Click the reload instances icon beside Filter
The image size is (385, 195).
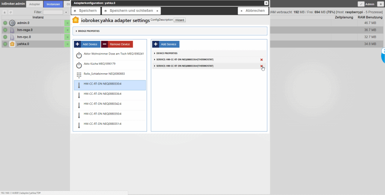point(11,12)
